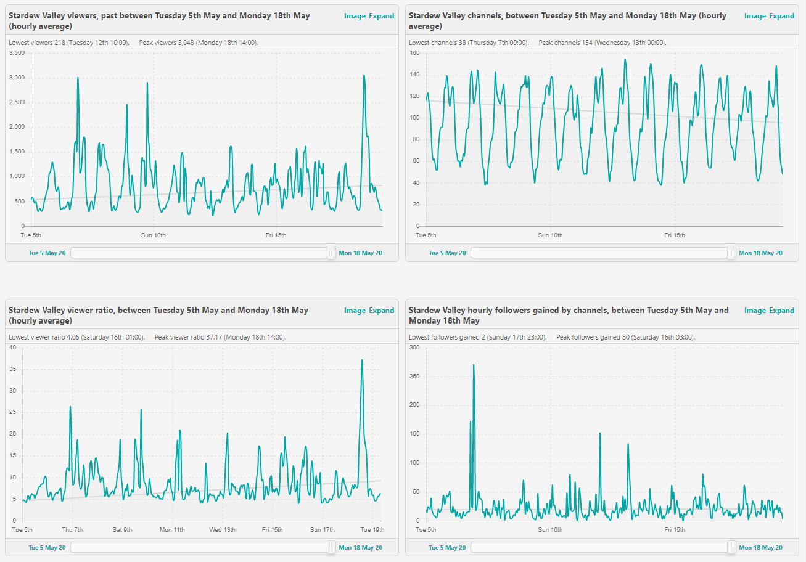Viewport: 806px width, 562px height.
Task: Click the 3,500 y-axis label on viewers chart
Action: click(x=17, y=53)
